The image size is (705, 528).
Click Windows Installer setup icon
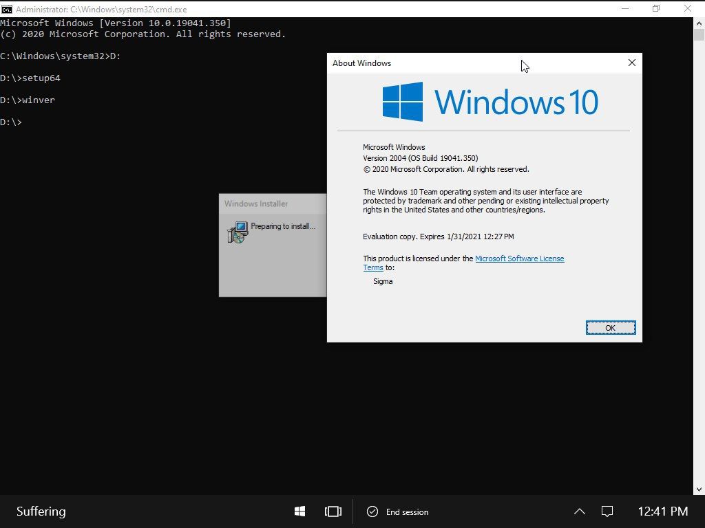point(238,232)
